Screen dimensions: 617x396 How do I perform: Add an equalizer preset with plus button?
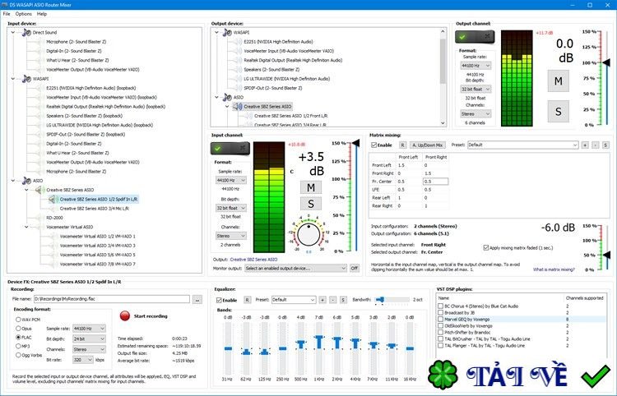[x=322, y=300]
